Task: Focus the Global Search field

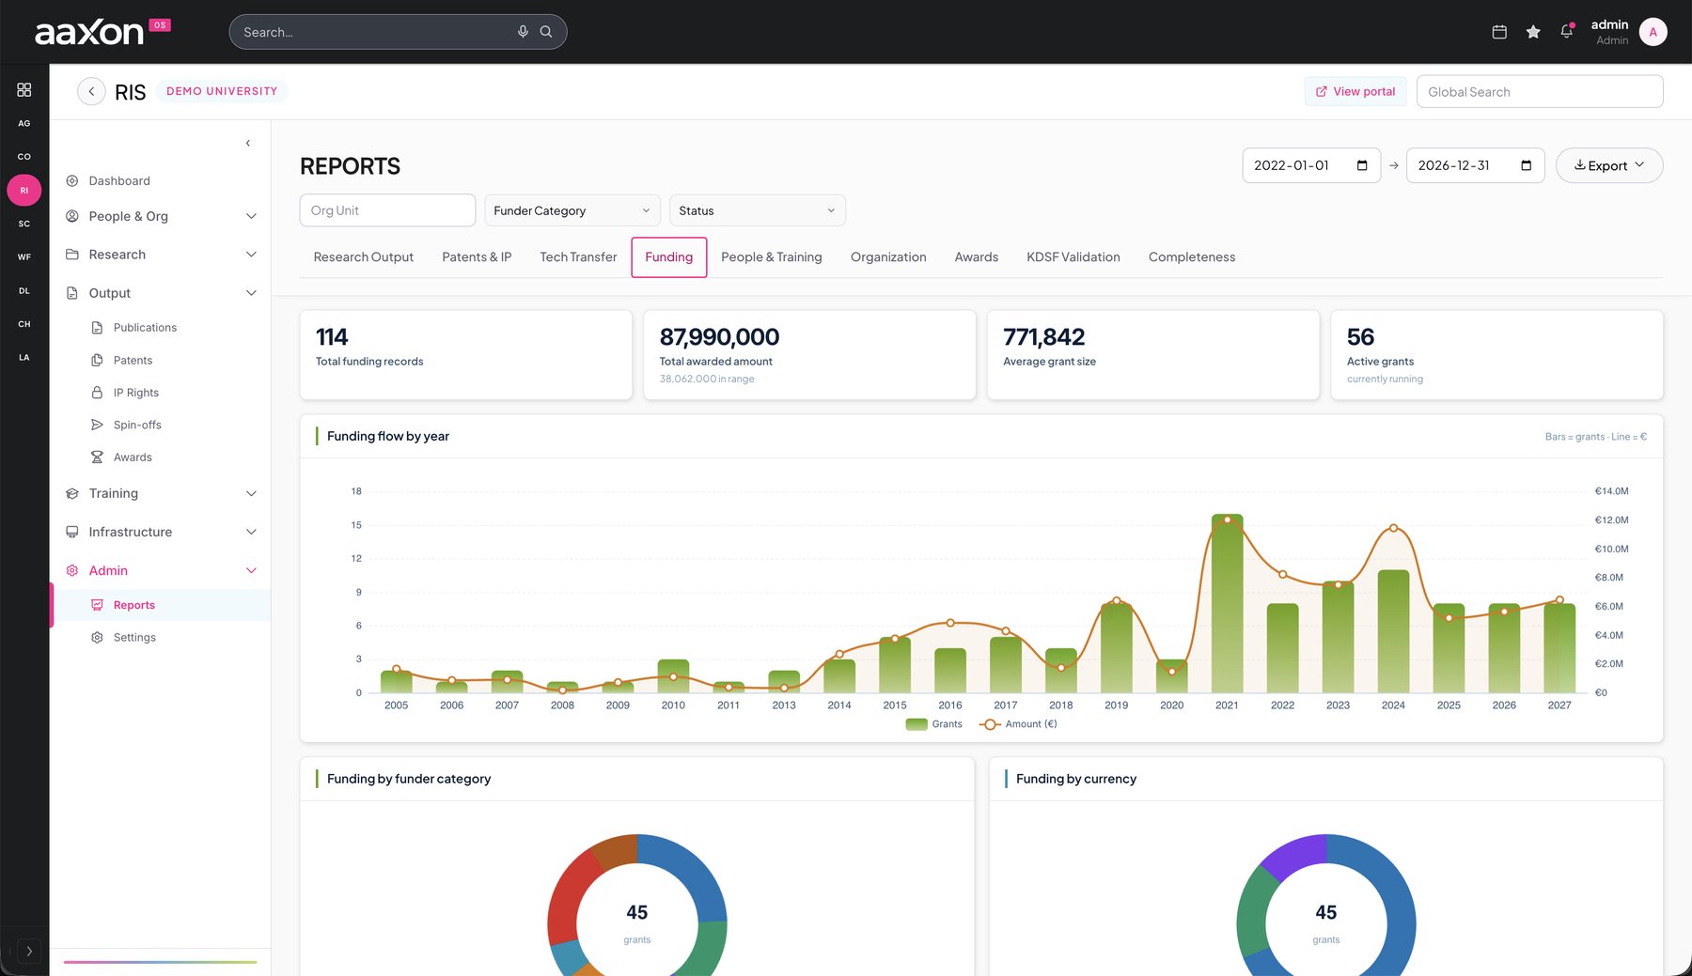Action: click(1540, 91)
